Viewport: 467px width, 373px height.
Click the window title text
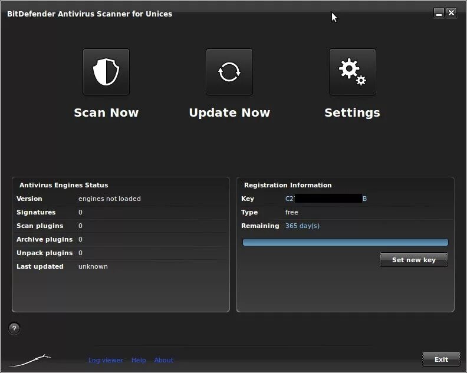(x=90, y=14)
